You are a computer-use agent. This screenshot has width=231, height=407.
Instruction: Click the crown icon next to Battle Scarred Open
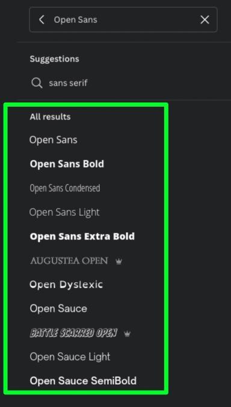(x=127, y=333)
